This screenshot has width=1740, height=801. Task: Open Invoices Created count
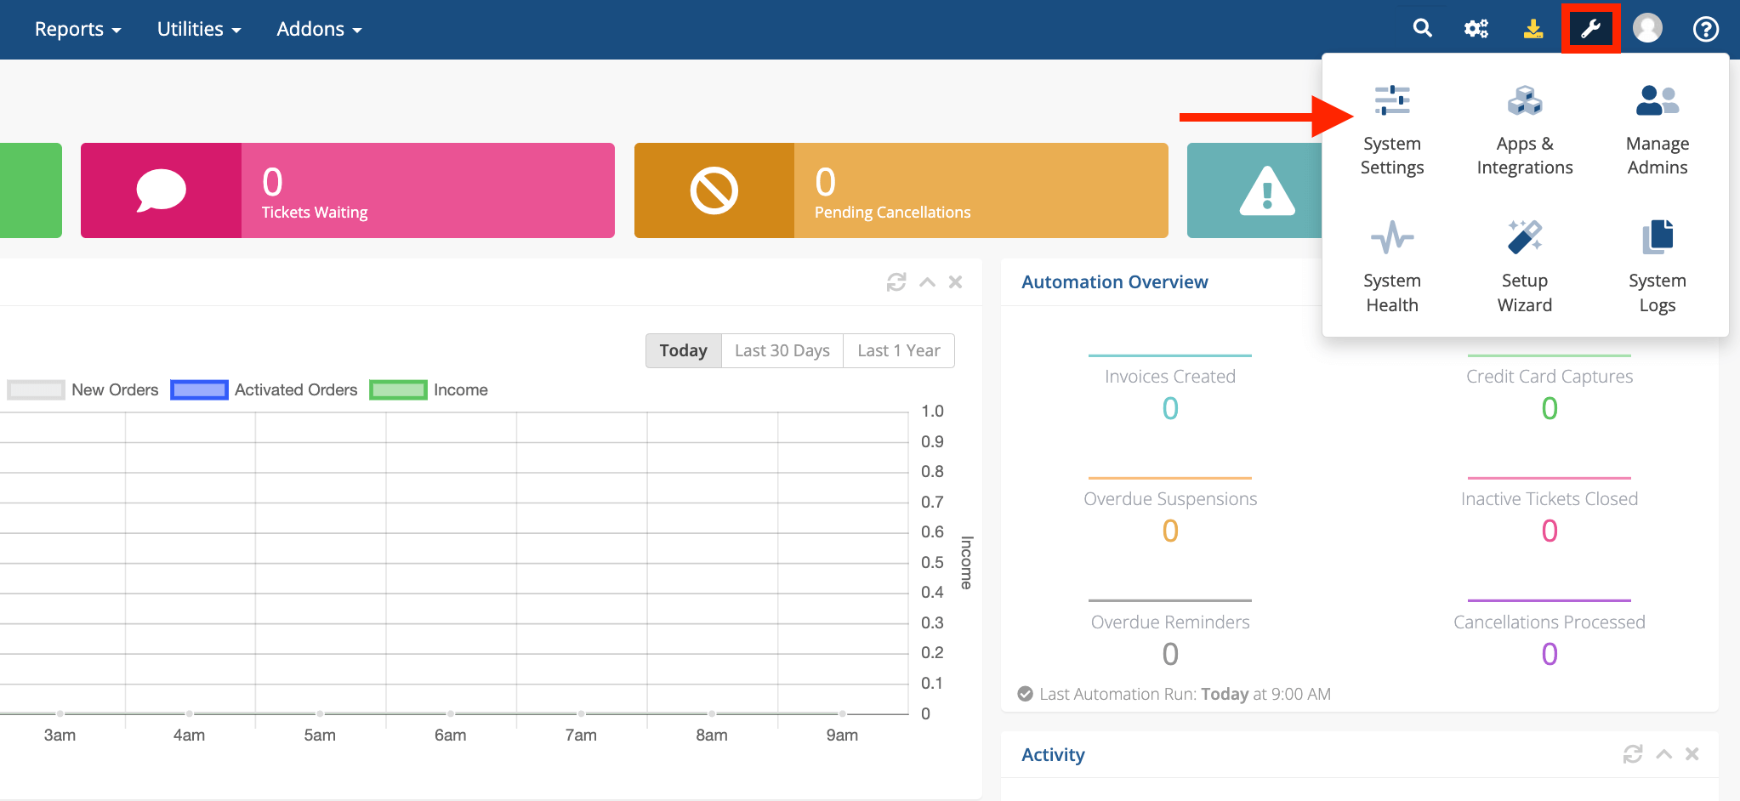1170,408
